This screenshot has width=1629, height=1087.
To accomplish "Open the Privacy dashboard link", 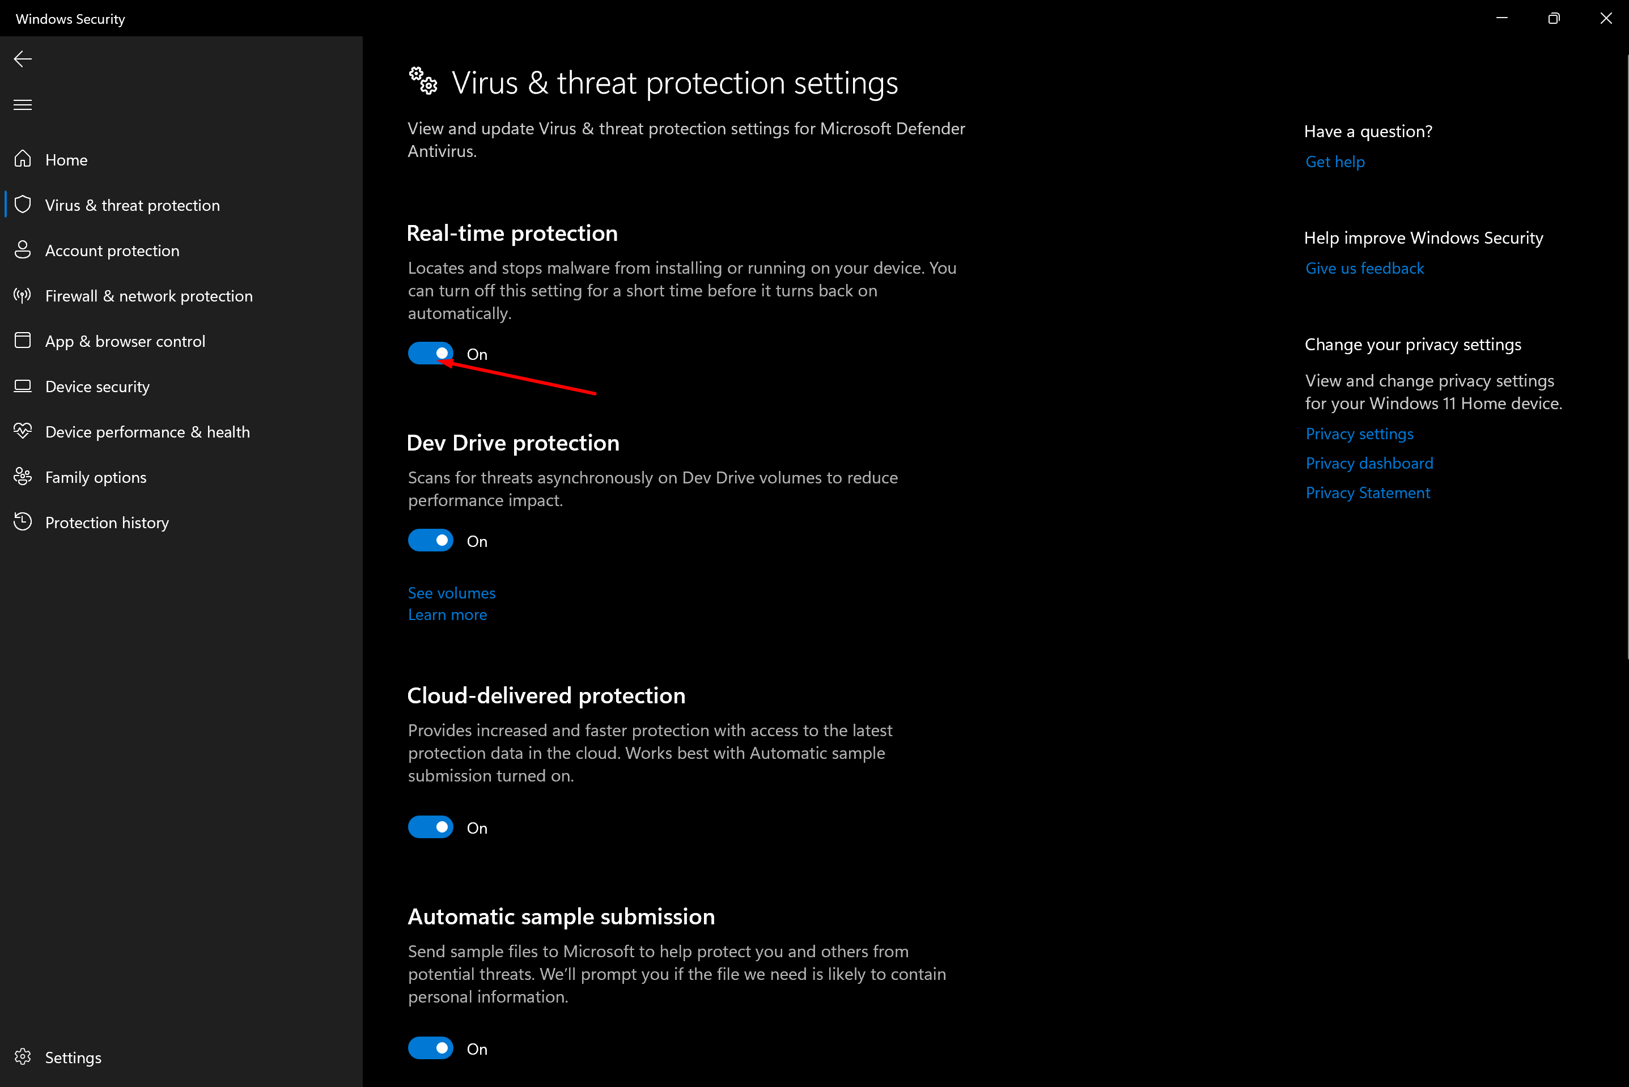I will tap(1369, 463).
